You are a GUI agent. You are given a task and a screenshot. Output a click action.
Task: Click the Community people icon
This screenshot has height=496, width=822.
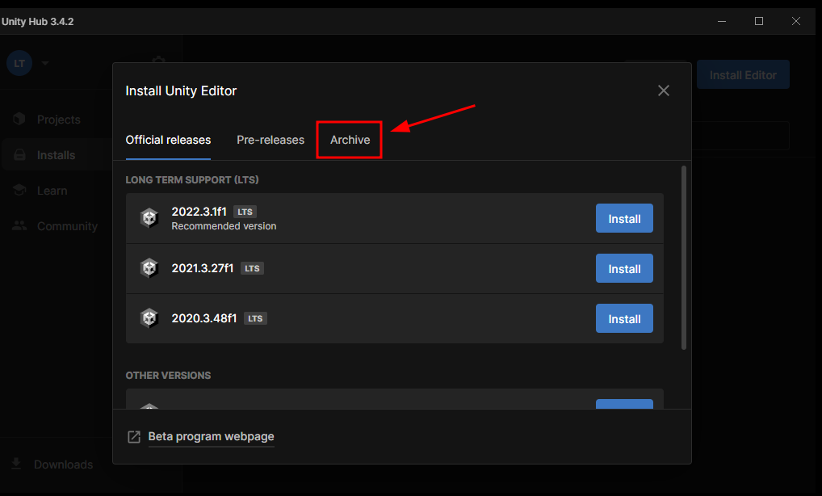pyautogui.click(x=19, y=226)
